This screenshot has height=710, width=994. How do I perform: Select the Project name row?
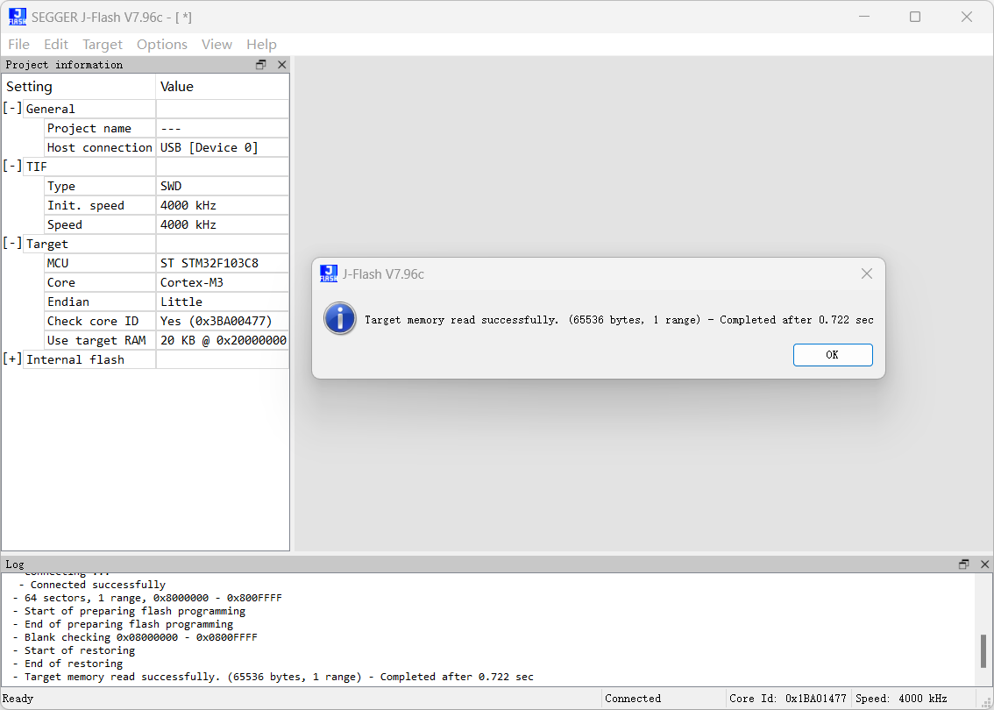[x=167, y=128]
